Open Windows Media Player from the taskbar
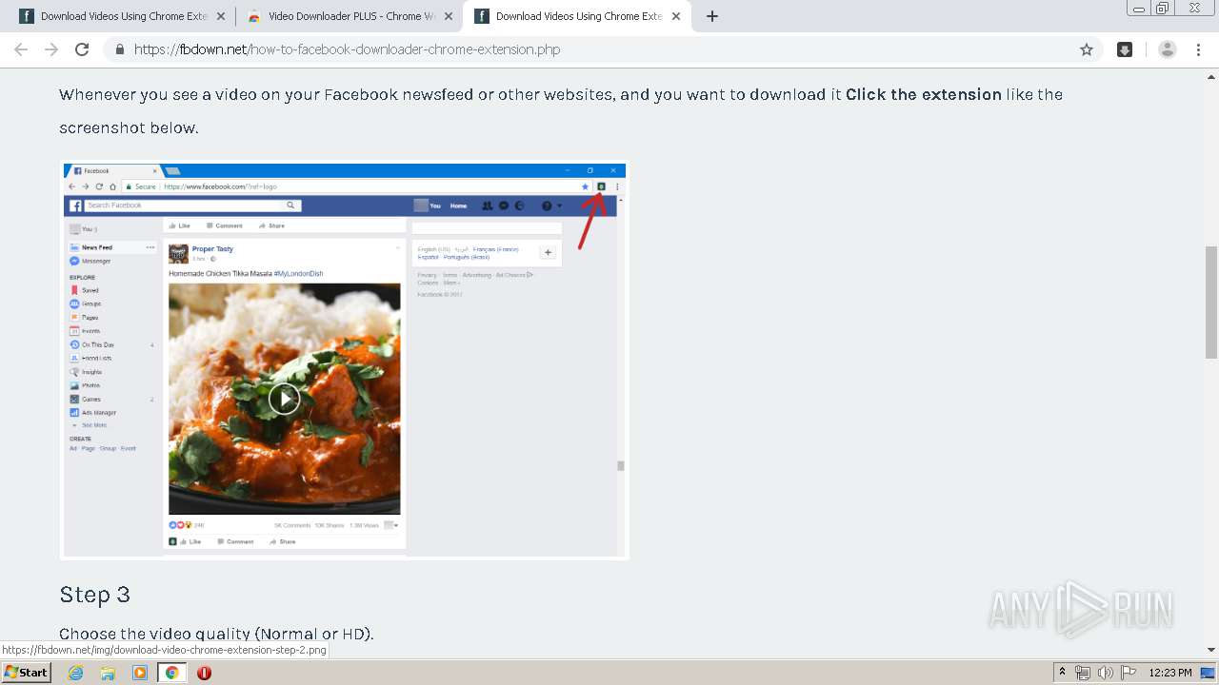 pos(140,673)
